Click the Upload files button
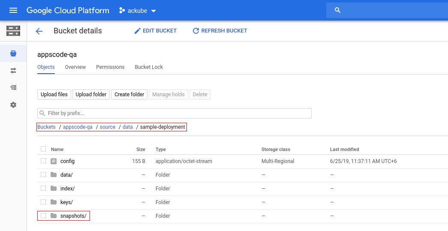448x231 pixels. point(54,95)
